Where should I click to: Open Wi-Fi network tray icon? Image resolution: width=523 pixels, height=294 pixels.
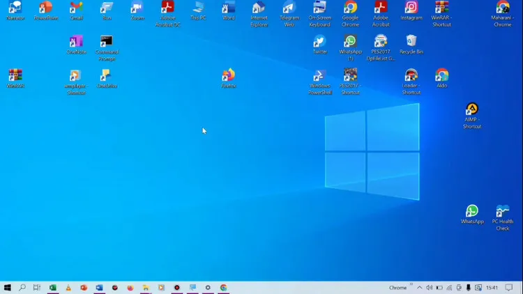(449, 287)
